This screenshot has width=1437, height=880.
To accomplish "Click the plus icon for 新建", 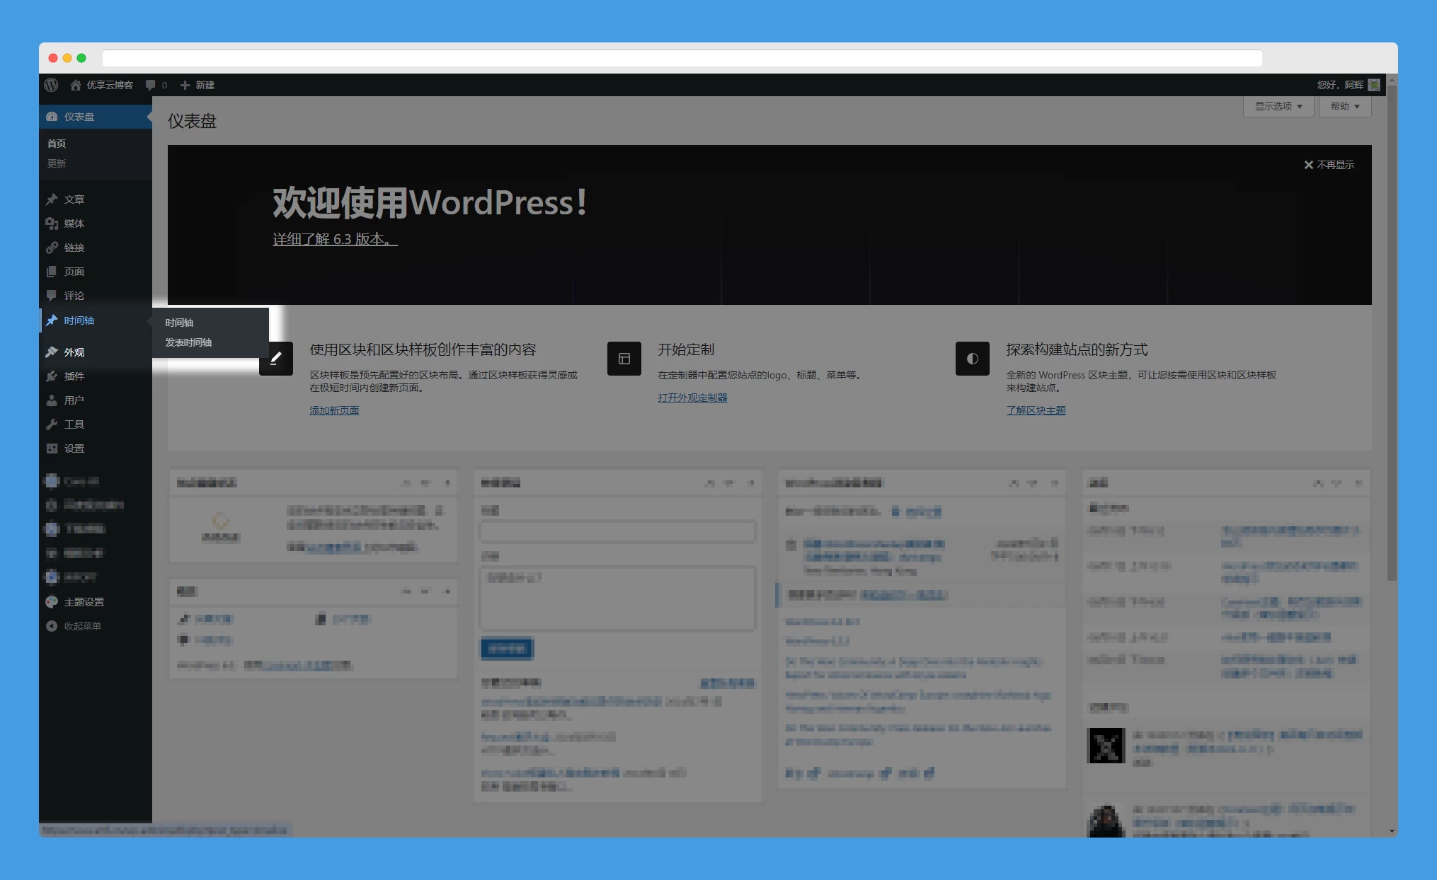I will [185, 85].
